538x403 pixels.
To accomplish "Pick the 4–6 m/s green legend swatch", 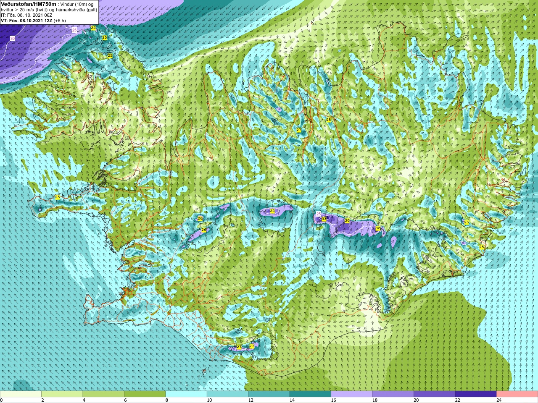I will pyautogui.click(x=103, y=394).
